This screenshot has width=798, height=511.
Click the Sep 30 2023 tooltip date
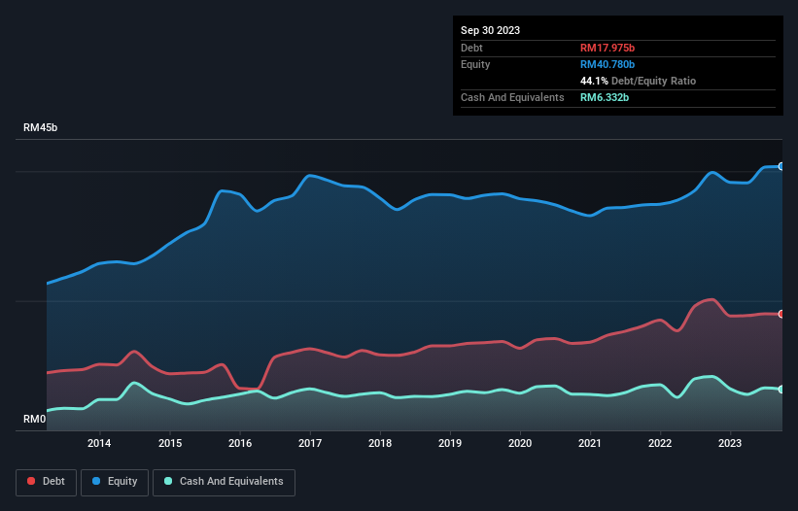[490, 30]
